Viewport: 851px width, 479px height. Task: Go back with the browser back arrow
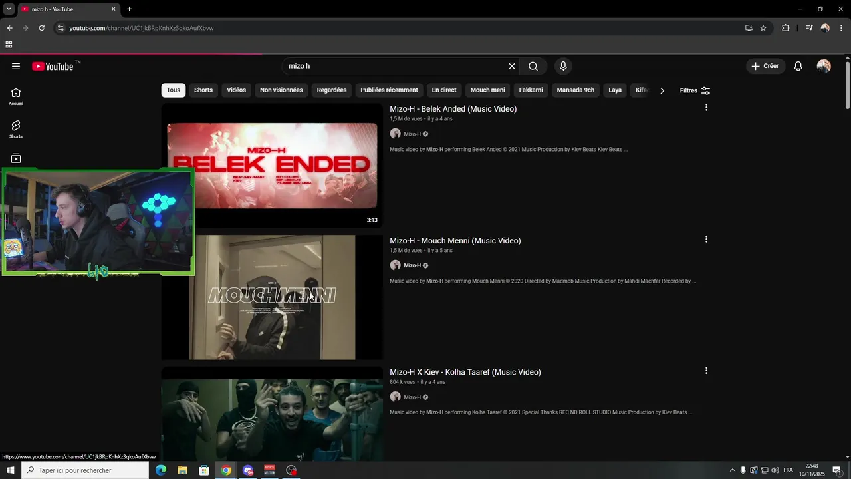(9, 28)
